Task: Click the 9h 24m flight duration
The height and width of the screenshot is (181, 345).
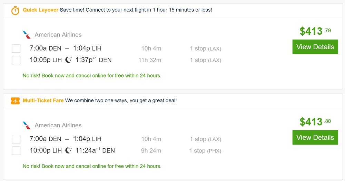Action: click(151, 151)
